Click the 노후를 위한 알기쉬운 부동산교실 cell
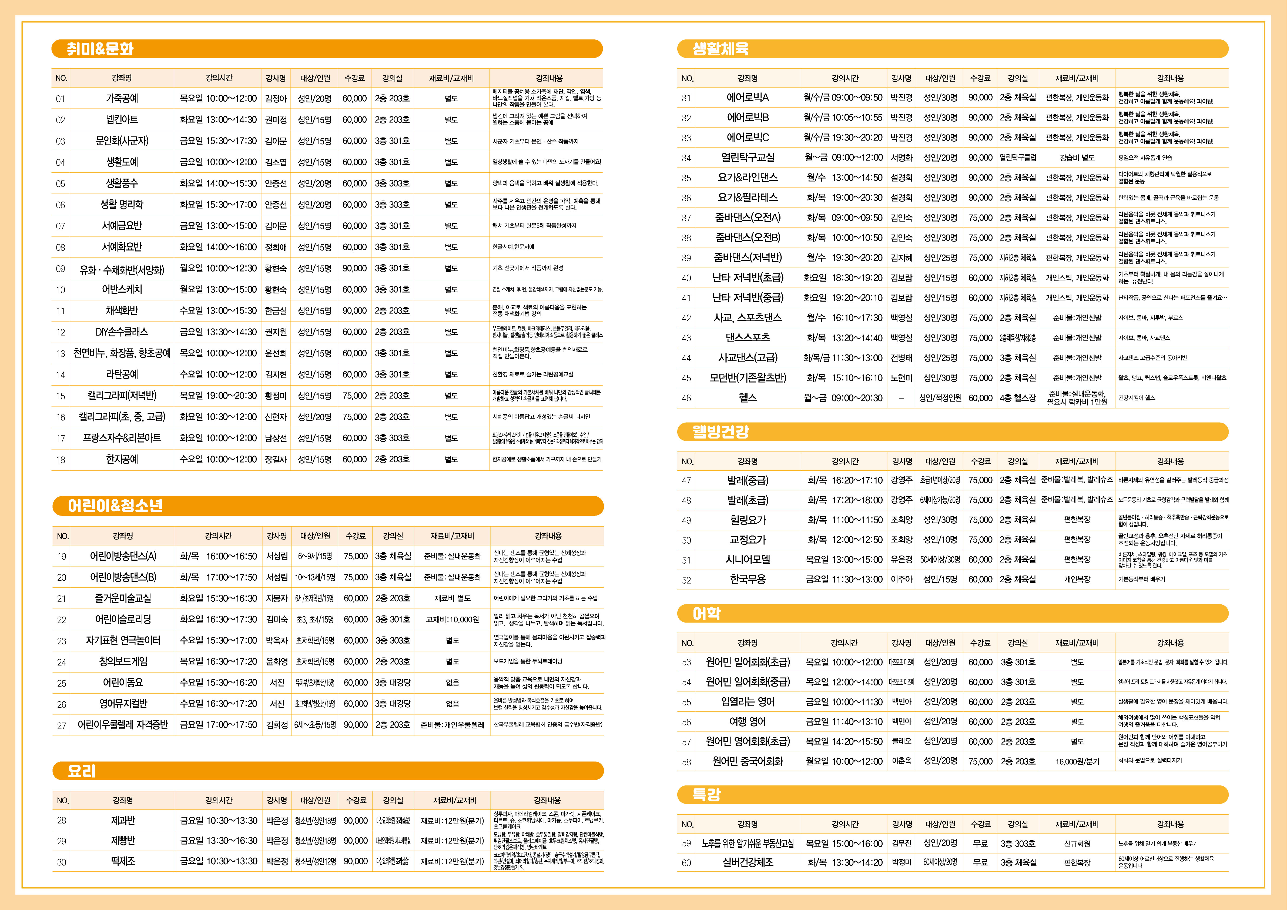 747,843
